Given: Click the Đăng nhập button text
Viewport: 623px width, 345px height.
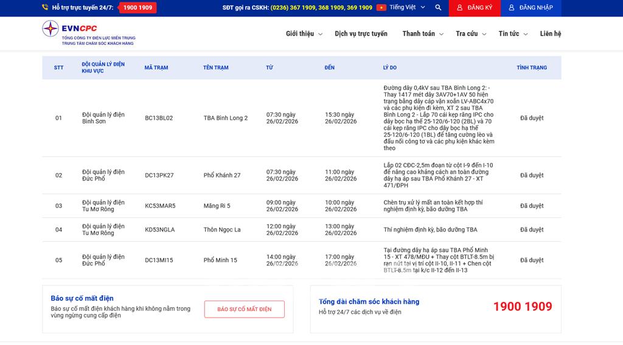Looking at the screenshot, I should (x=536, y=8).
